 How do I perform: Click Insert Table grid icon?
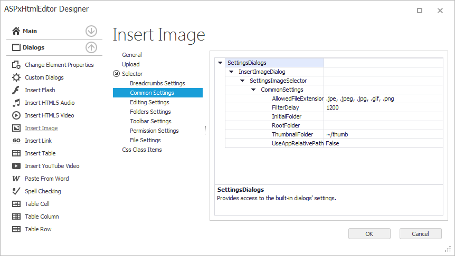16,153
